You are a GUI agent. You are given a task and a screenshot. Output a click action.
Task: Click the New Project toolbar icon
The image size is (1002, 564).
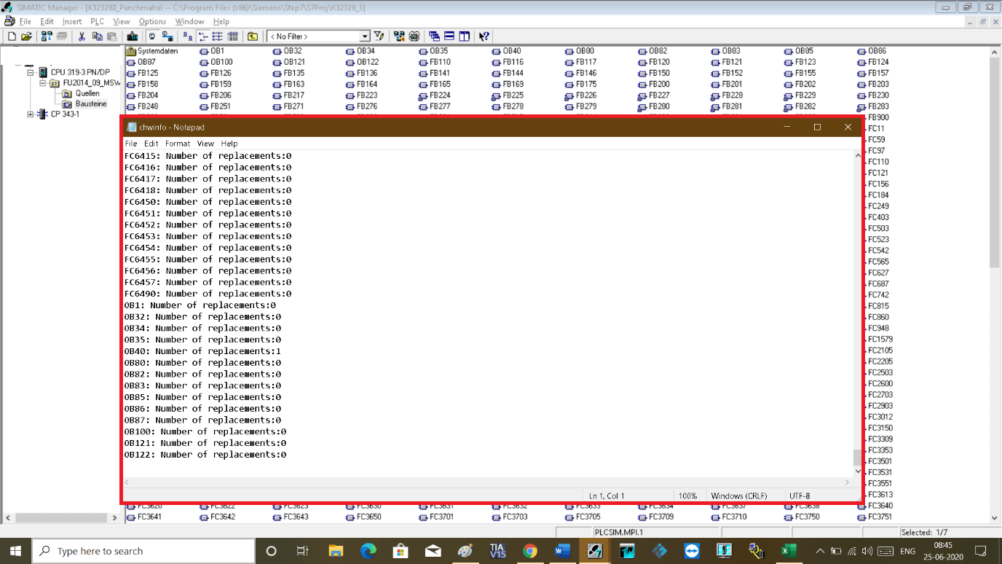point(12,36)
